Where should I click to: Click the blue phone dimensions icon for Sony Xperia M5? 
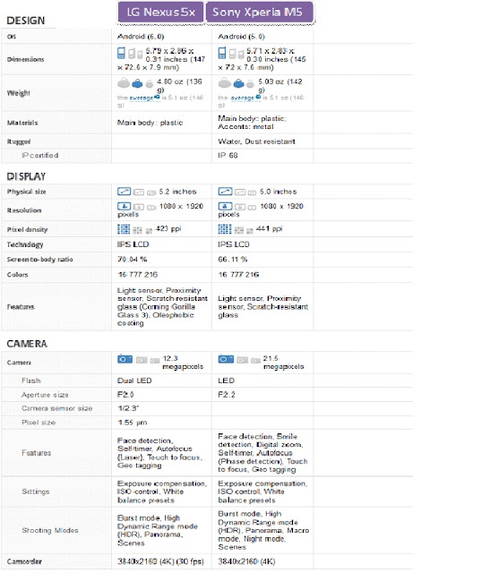click(222, 54)
